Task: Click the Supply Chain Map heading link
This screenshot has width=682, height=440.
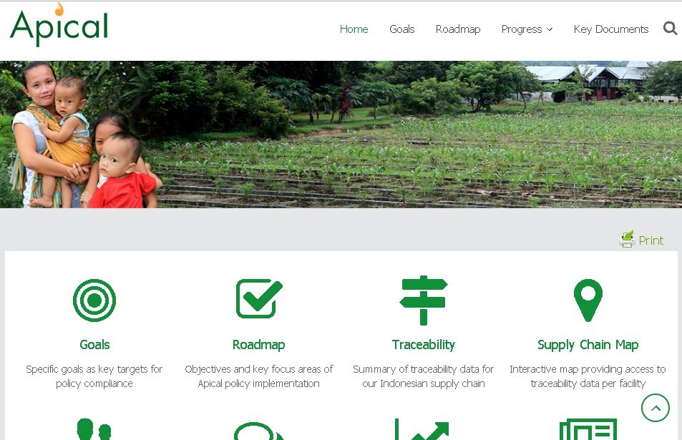Action: [588, 345]
